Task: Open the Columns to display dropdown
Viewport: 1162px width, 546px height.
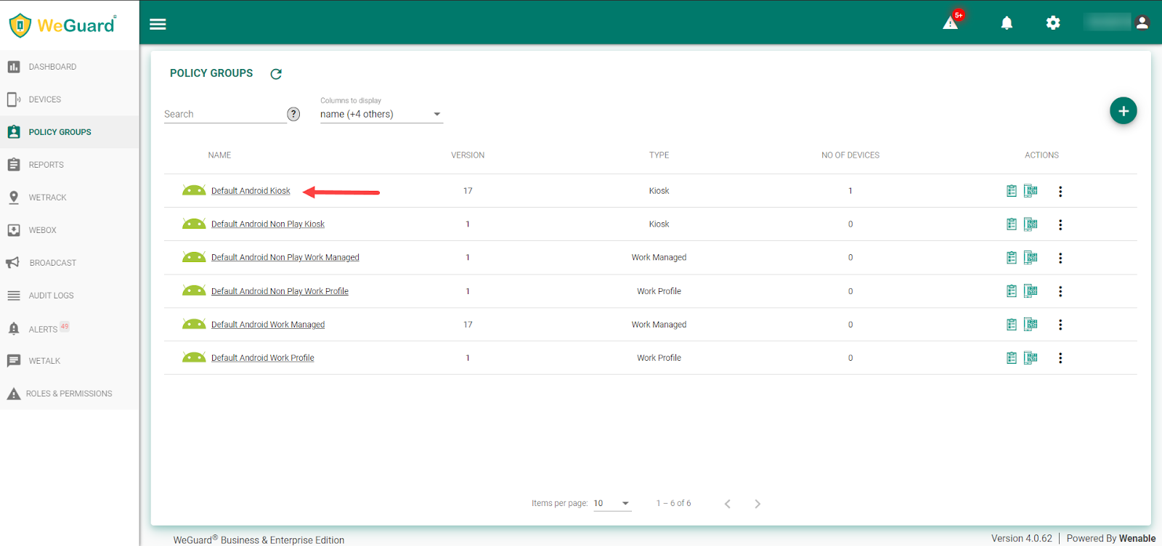Action: [x=381, y=114]
